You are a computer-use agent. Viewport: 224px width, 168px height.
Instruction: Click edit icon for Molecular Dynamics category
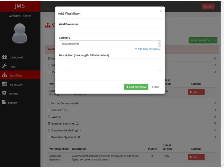point(215,137)
